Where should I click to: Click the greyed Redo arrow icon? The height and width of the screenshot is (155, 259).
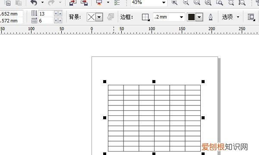coord(51,3)
